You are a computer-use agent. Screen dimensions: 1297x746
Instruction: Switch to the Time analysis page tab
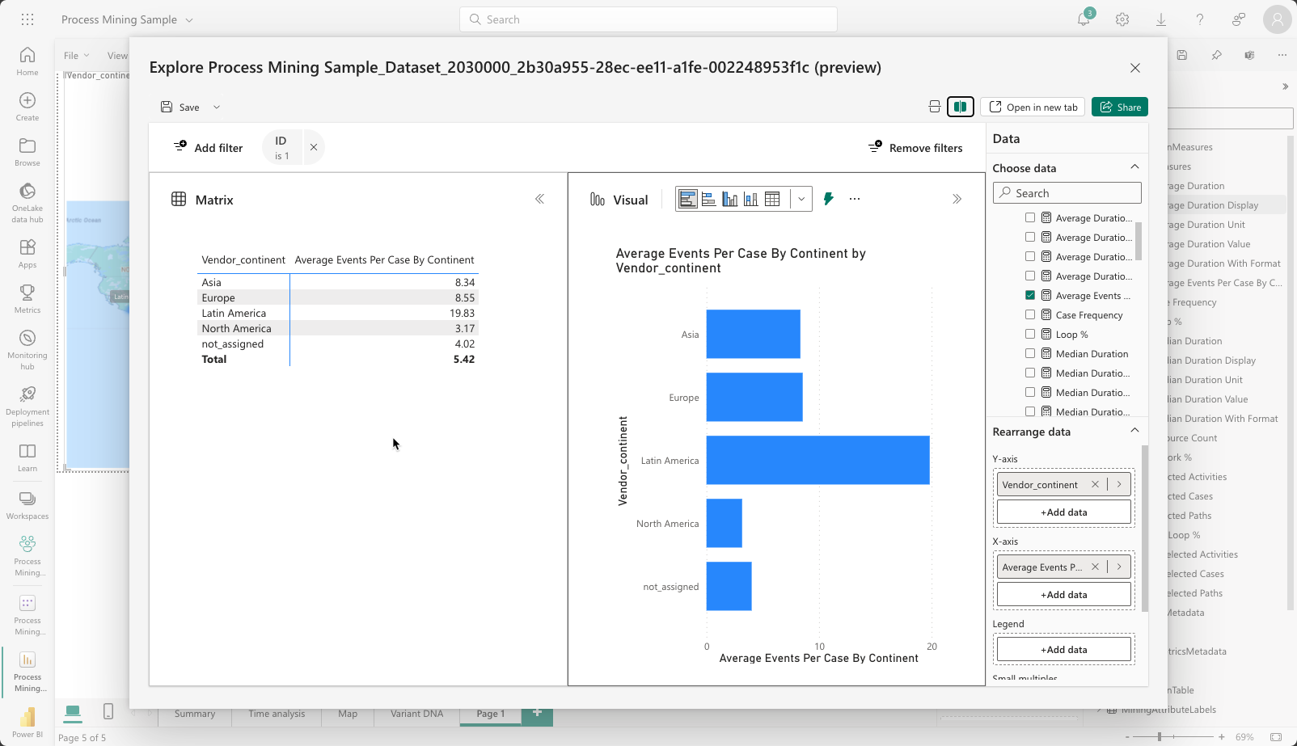coord(277,714)
